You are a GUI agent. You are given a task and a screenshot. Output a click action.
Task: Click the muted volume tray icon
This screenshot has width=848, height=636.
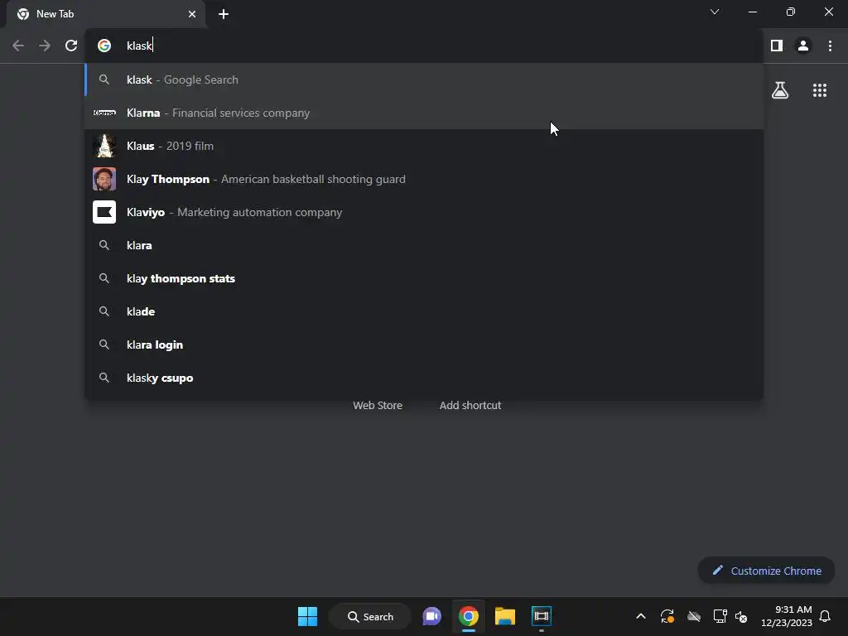[741, 616]
